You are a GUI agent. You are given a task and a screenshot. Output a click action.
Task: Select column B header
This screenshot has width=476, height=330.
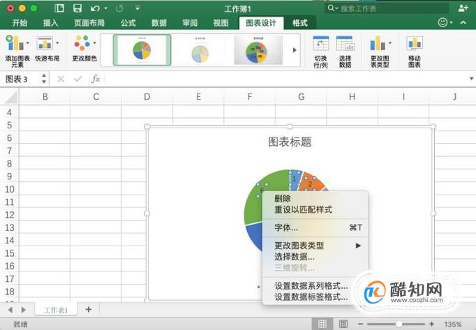tap(45, 97)
